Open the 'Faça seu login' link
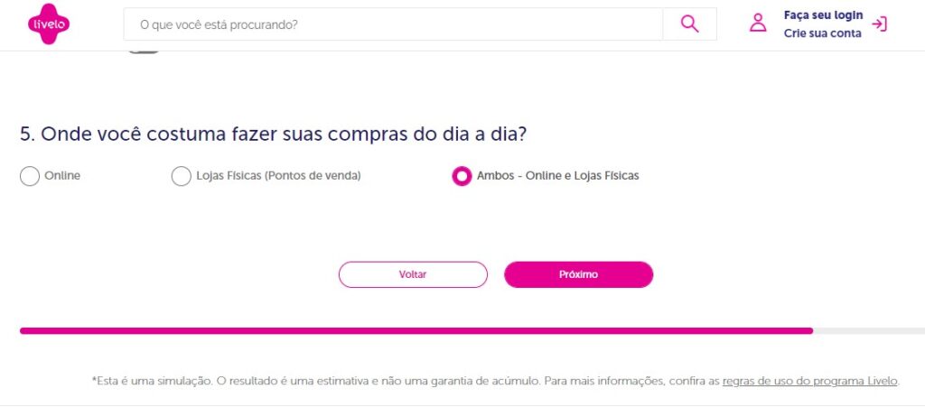925x407 pixels. click(x=823, y=15)
